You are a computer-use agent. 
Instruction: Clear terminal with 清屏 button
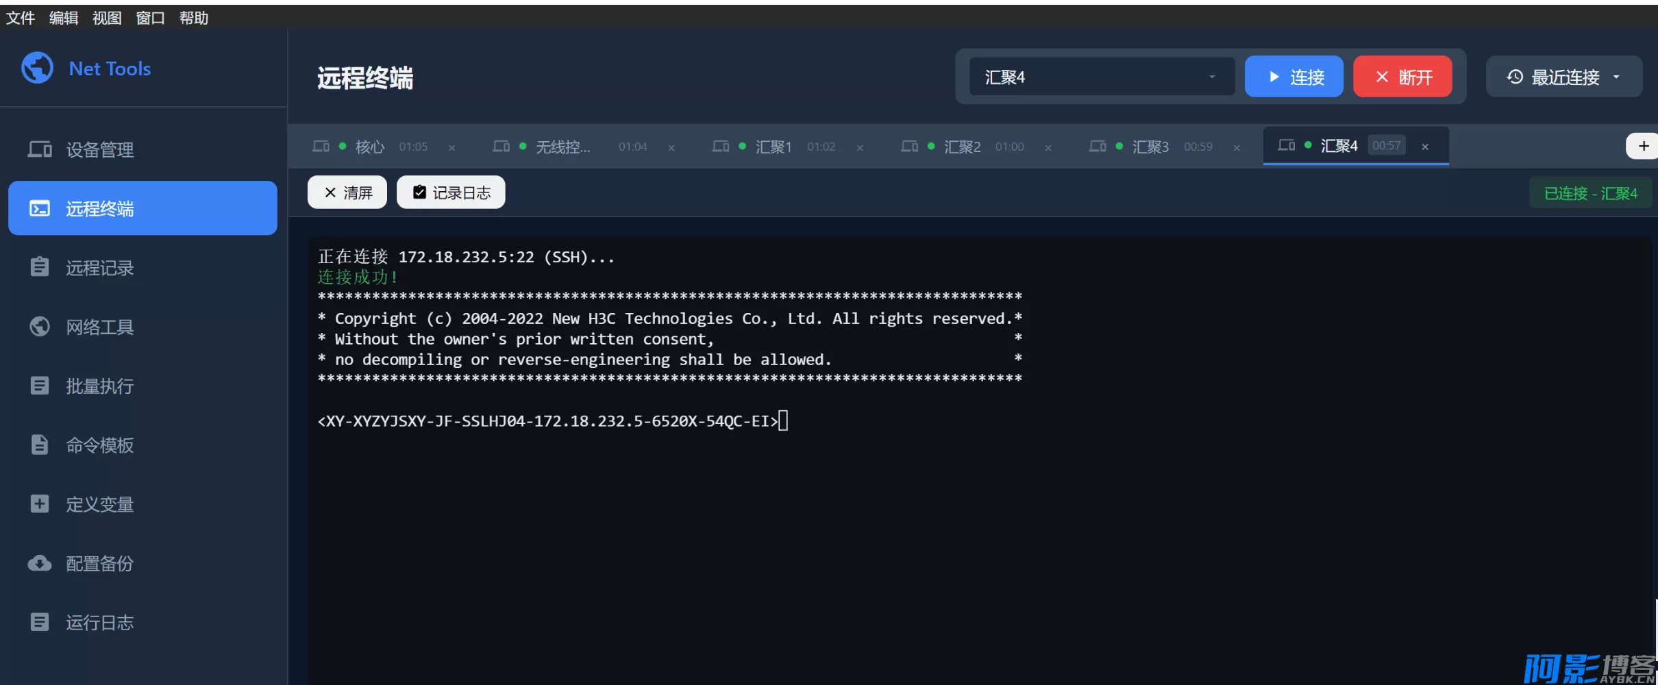(x=347, y=192)
